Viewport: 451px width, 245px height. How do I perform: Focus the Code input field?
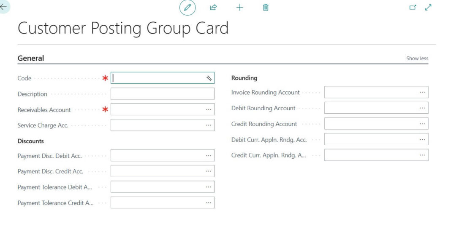point(163,78)
